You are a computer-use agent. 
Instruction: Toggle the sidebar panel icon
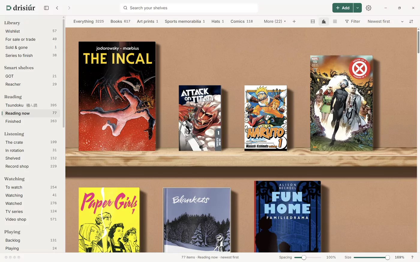click(46, 8)
